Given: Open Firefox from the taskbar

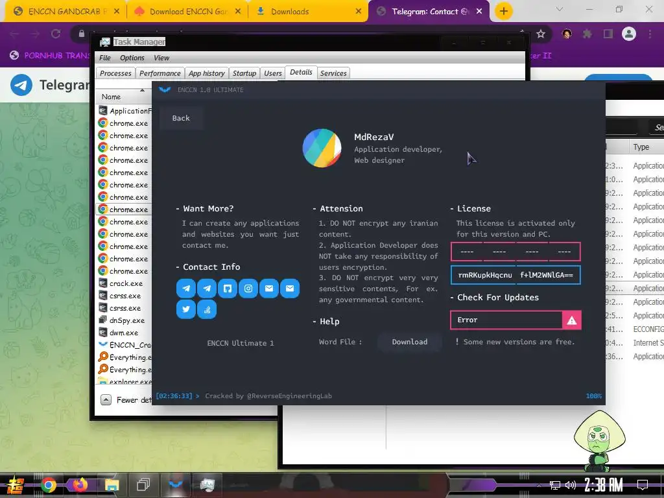Looking at the screenshot, I should click(x=80, y=485).
